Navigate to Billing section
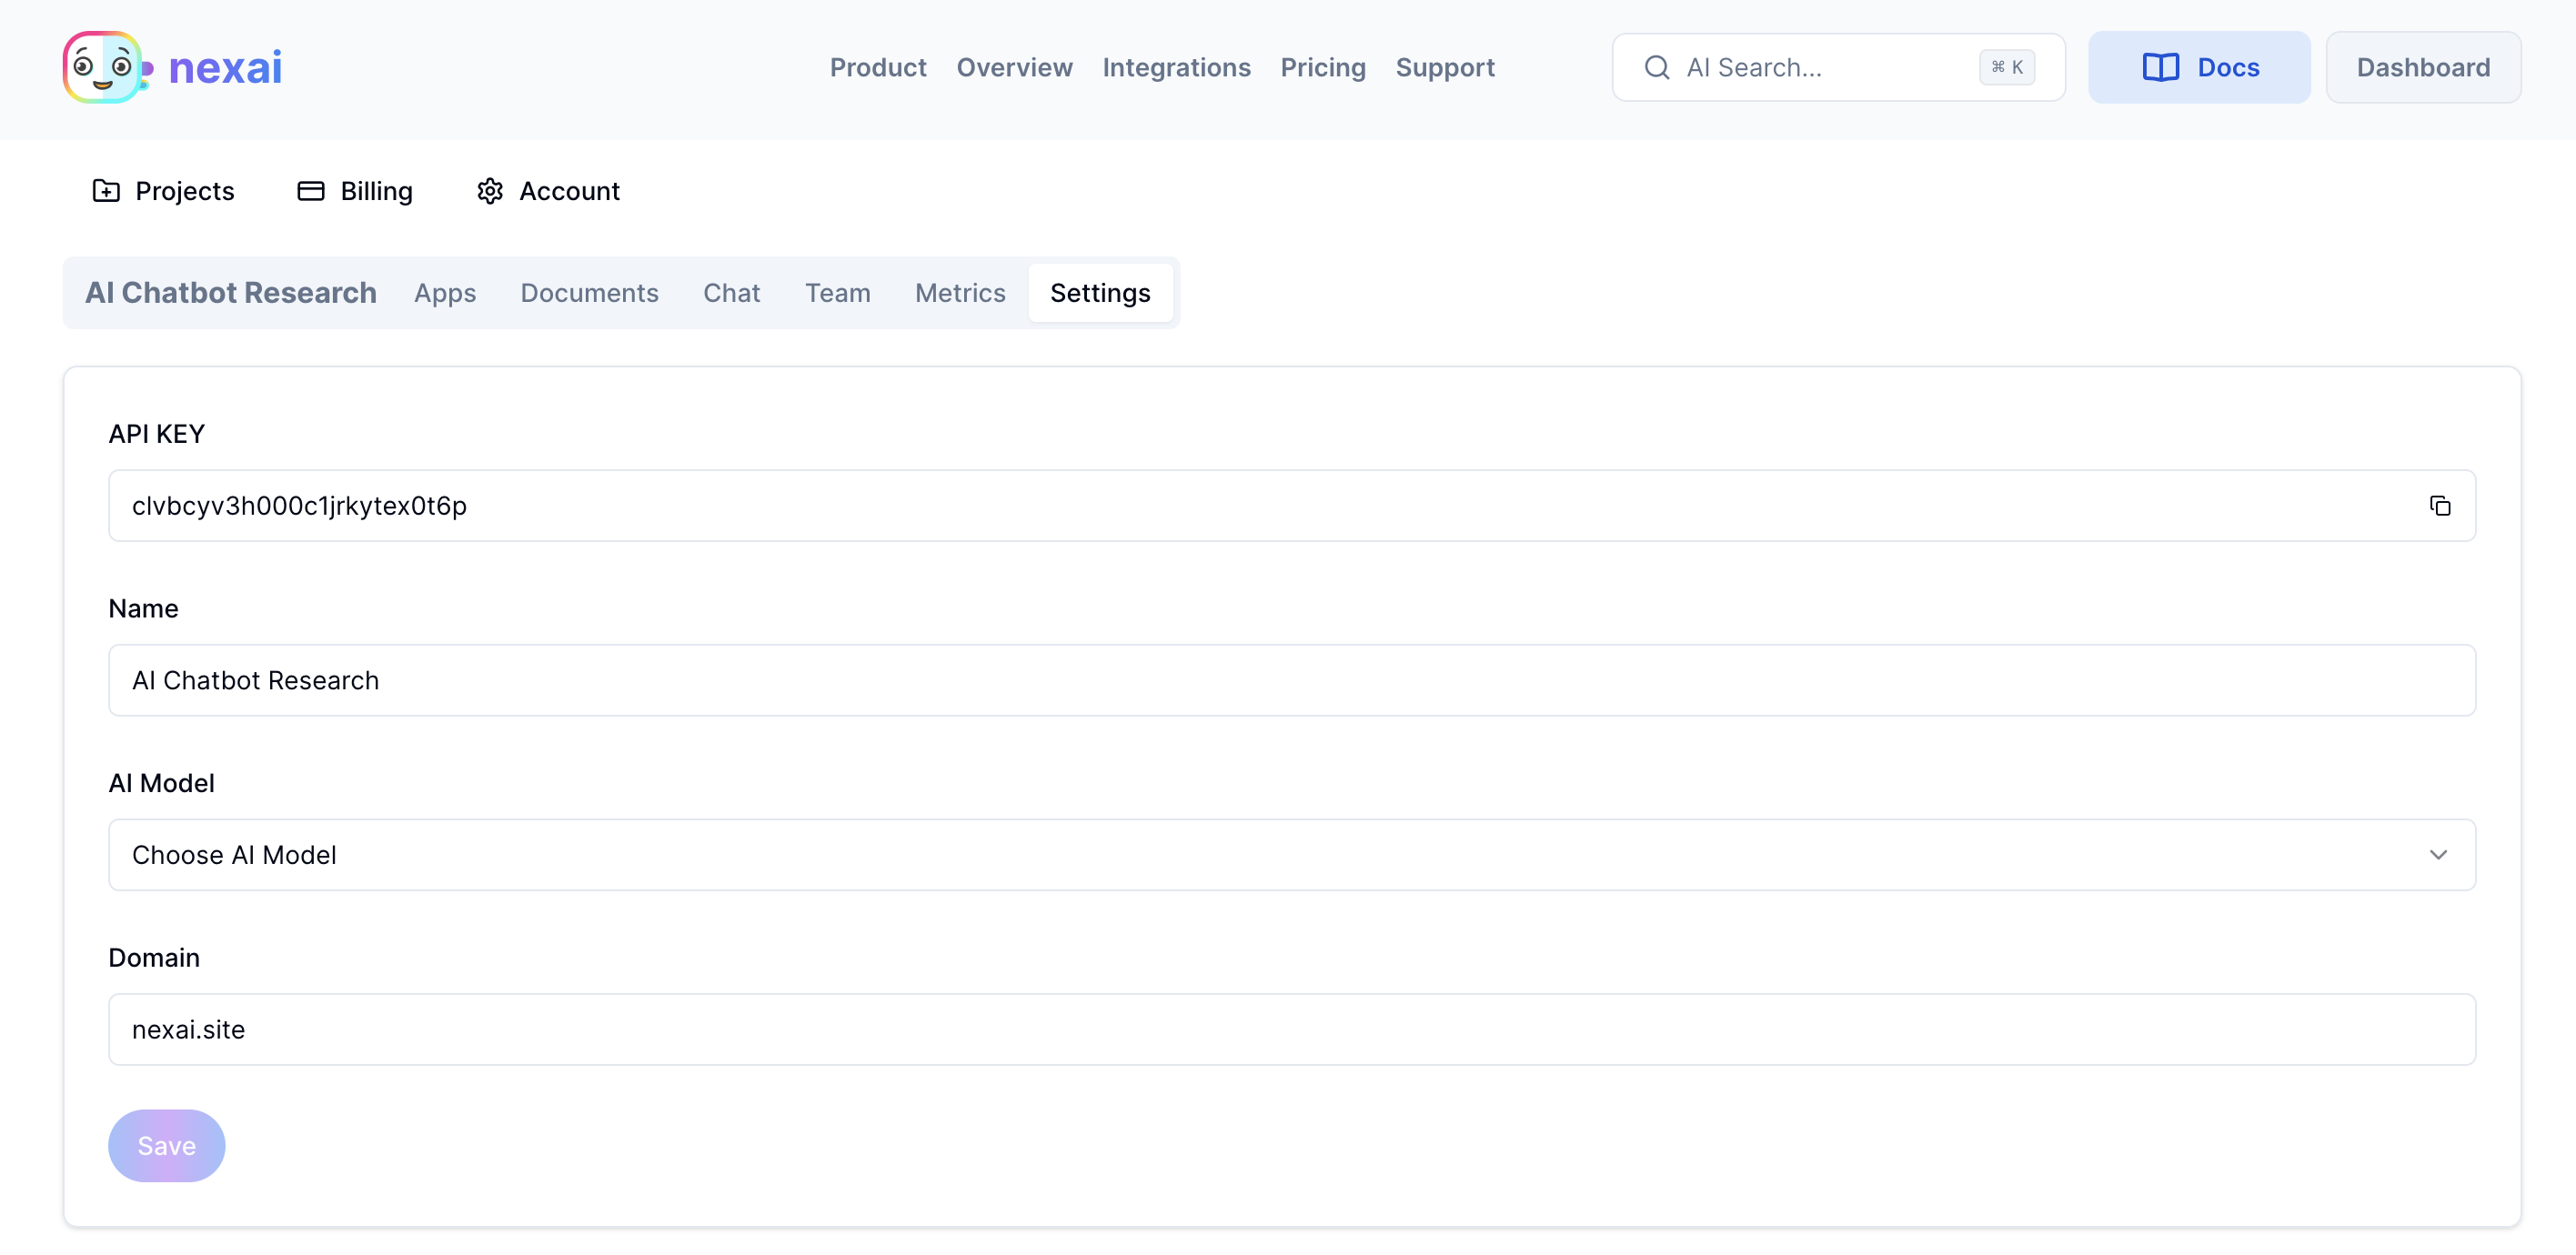 tap(355, 191)
